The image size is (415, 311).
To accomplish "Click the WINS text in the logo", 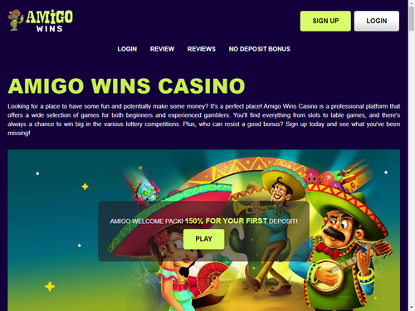I will [50, 28].
